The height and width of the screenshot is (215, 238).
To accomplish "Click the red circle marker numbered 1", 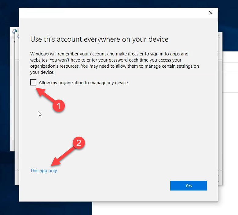I will tap(58, 106).
